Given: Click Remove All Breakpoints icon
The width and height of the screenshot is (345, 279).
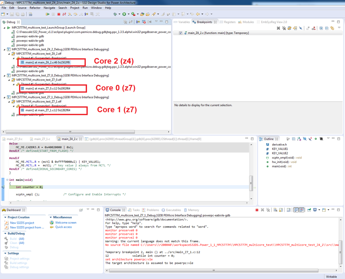Looking at the screenshot, I should 284,28.
